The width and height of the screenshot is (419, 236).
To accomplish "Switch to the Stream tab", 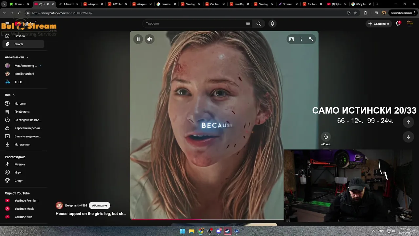I will [x=20, y=4].
